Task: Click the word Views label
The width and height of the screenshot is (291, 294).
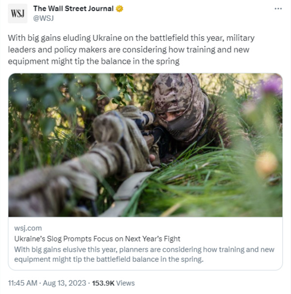Action: pos(125,283)
